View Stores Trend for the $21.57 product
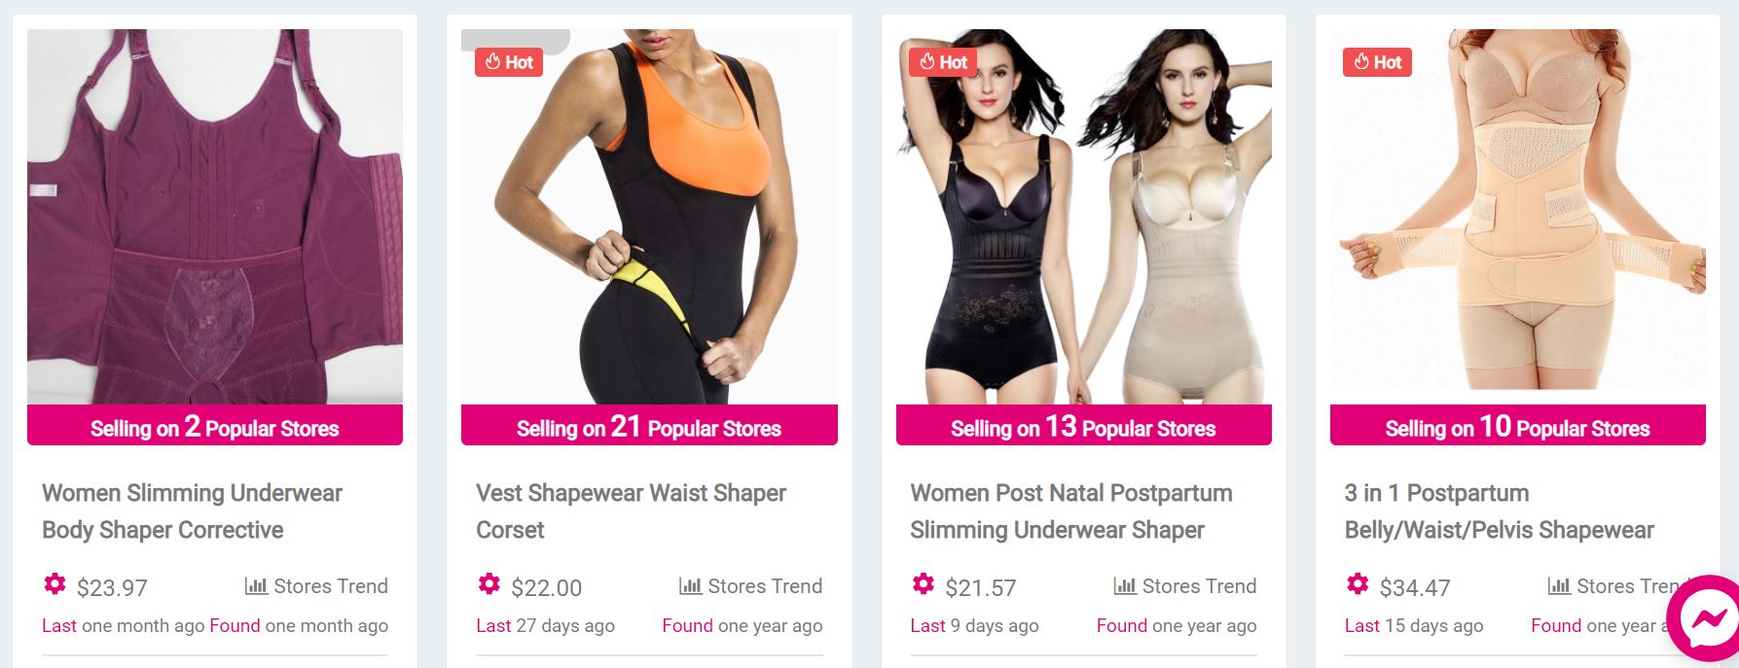The image size is (1739, 668). point(1184,586)
